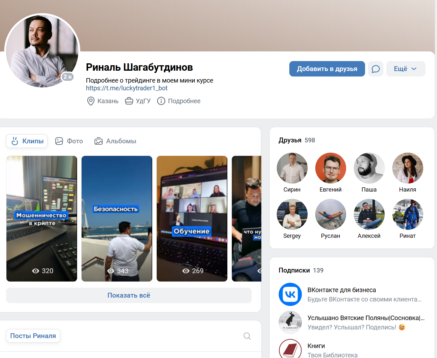Play the Безопасность clip

pos(117,219)
